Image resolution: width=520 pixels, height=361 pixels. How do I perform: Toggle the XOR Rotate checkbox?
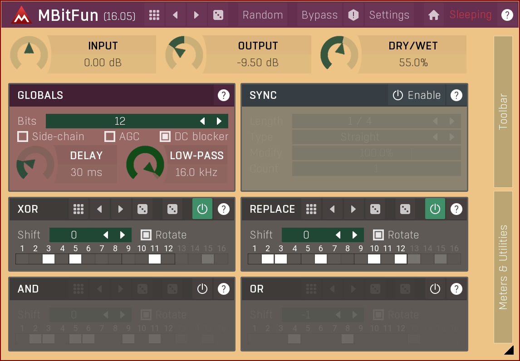coord(146,235)
